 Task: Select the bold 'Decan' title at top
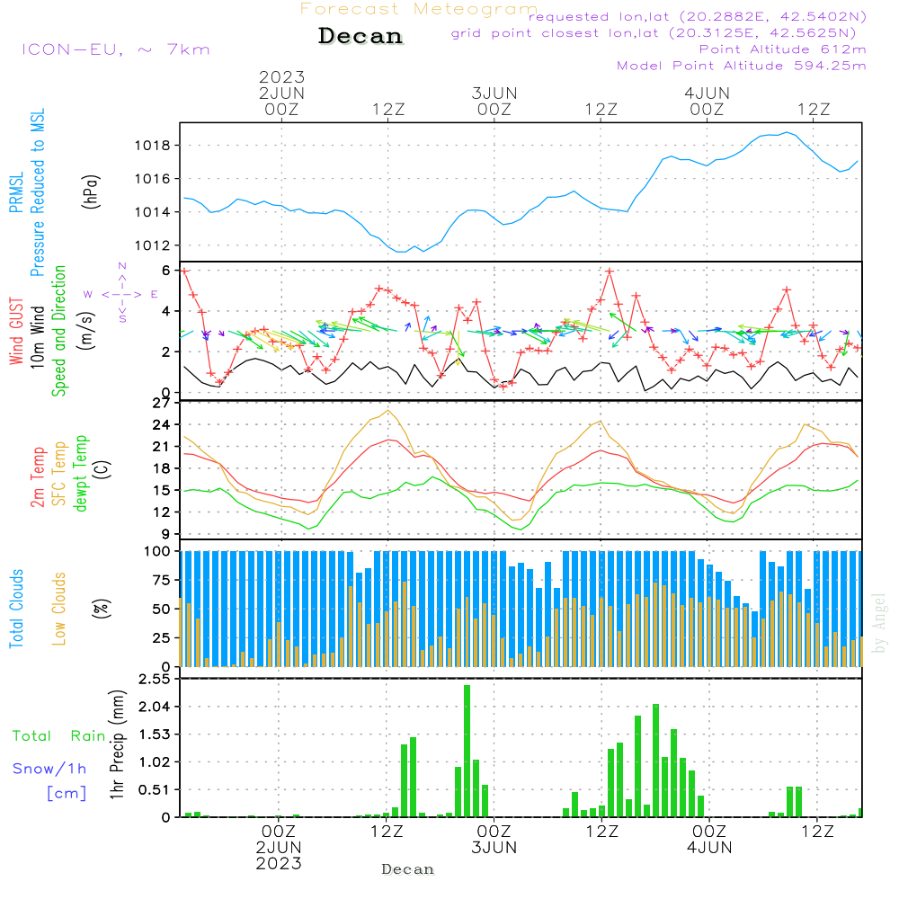pyautogui.click(x=360, y=36)
